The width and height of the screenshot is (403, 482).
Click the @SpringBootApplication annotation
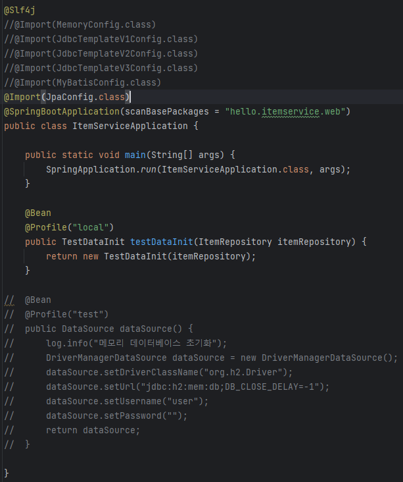click(62, 111)
